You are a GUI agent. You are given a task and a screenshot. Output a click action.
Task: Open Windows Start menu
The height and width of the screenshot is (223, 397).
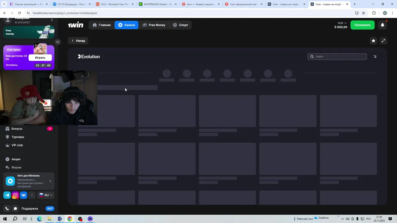(5, 219)
